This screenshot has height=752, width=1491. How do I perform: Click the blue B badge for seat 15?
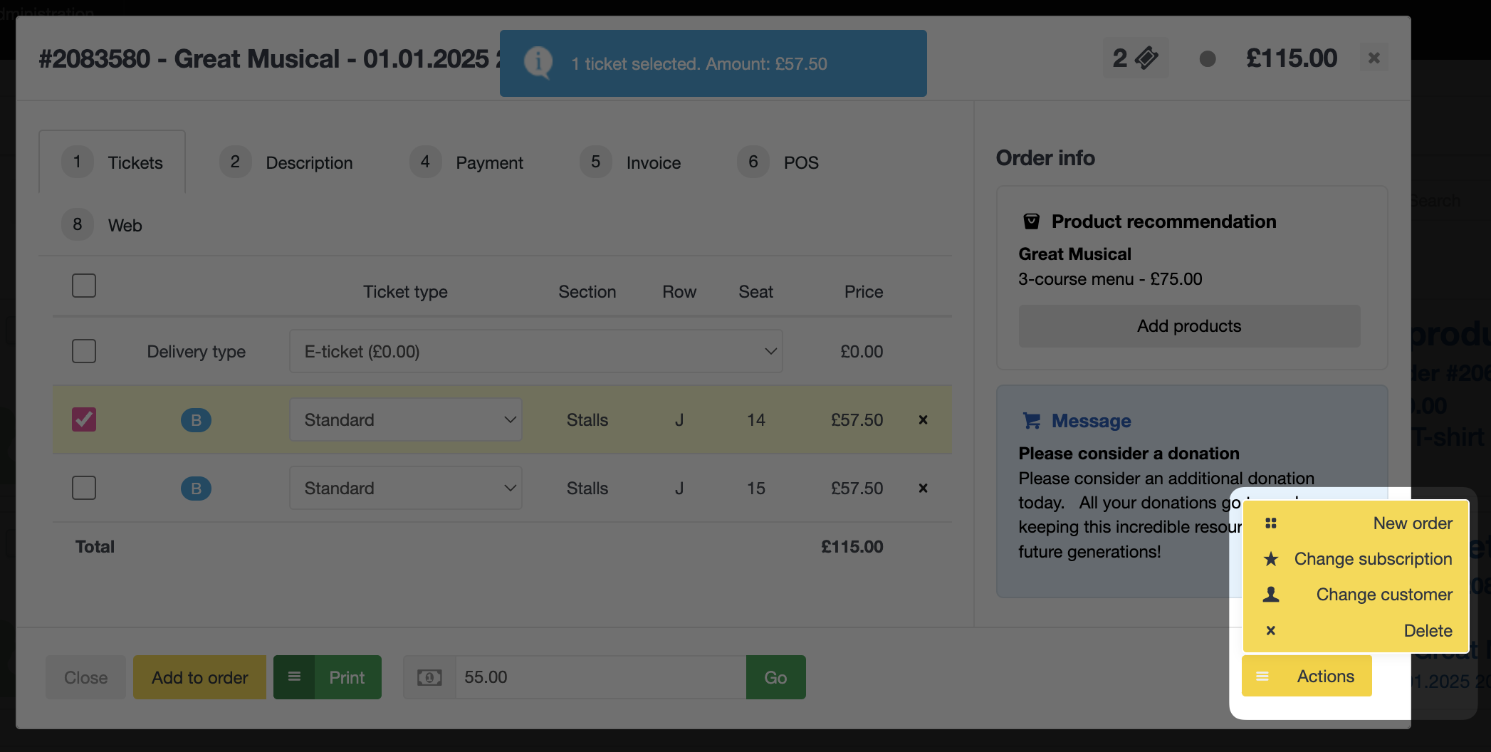click(x=196, y=489)
